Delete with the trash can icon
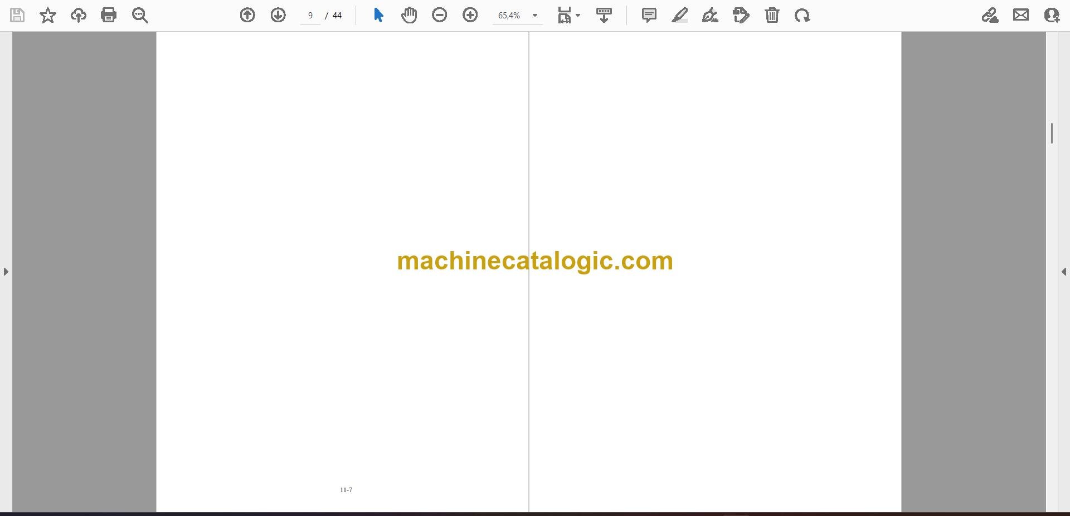This screenshot has height=516, width=1070. (x=772, y=15)
